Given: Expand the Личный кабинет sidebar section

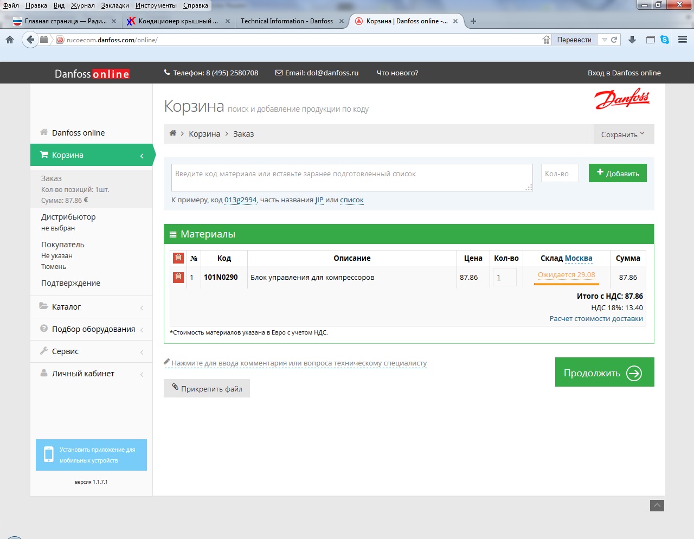Looking at the screenshot, I should click(91, 374).
